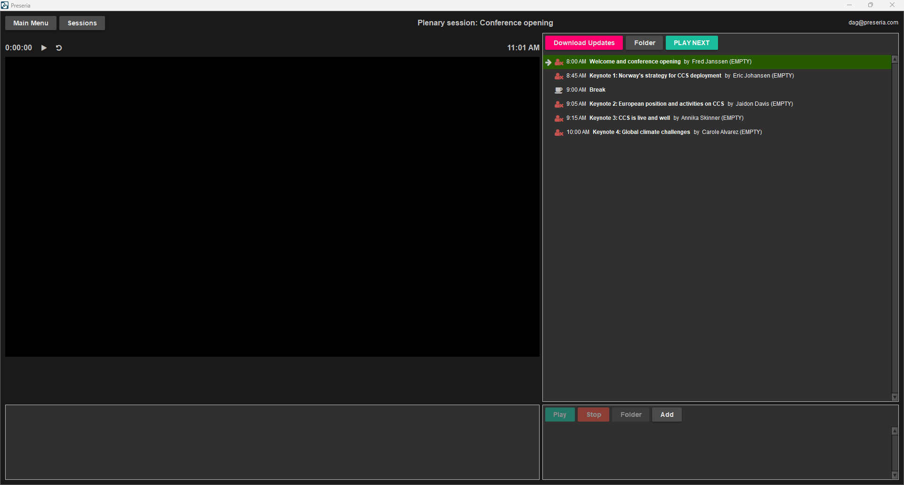Click Download Updates button
The height and width of the screenshot is (485, 904).
coord(584,43)
